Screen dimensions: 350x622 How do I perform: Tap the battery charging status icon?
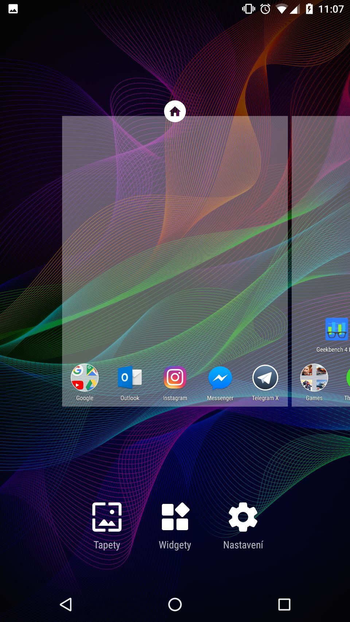point(310,9)
